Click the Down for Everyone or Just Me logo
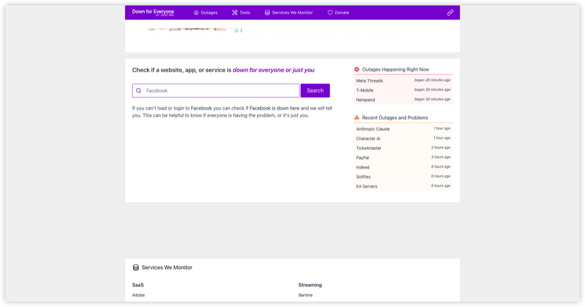The width and height of the screenshot is (585, 307). [153, 12]
